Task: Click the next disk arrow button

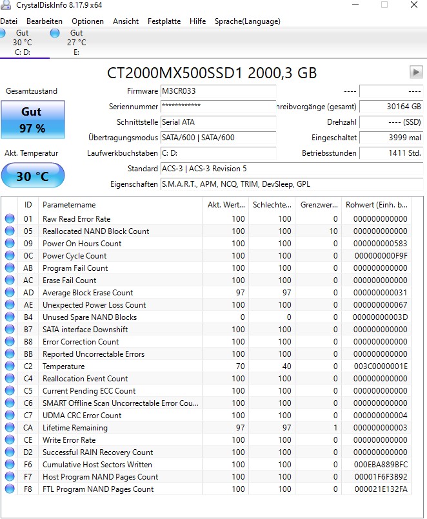Action: click(416, 72)
